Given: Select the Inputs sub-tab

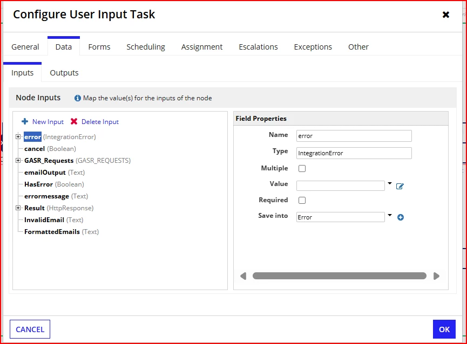Looking at the screenshot, I should (22, 73).
